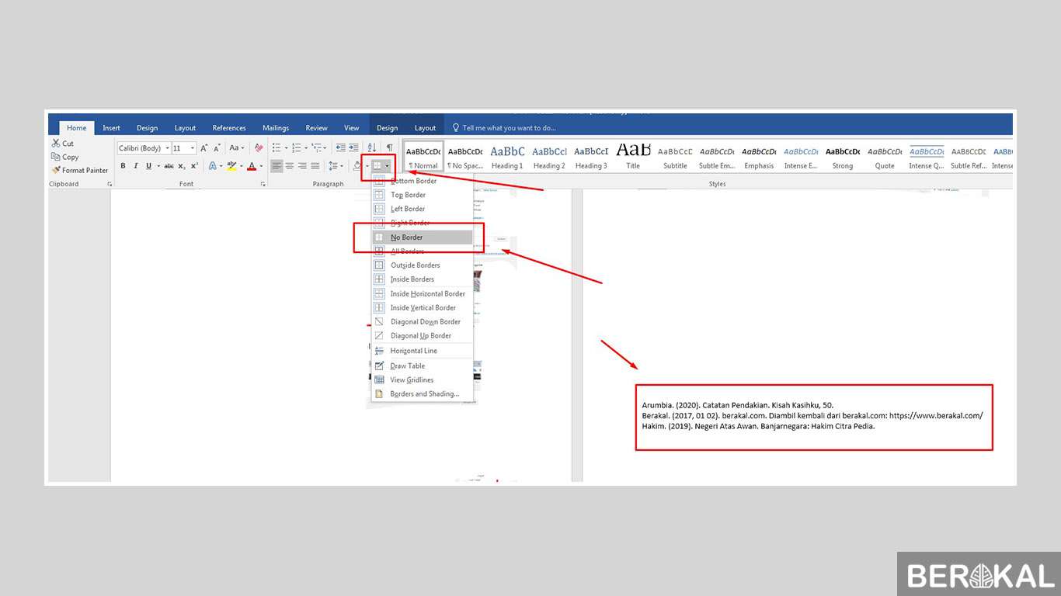Toggle View Gridlines in borders menu
The image size is (1061, 596).
422,380
